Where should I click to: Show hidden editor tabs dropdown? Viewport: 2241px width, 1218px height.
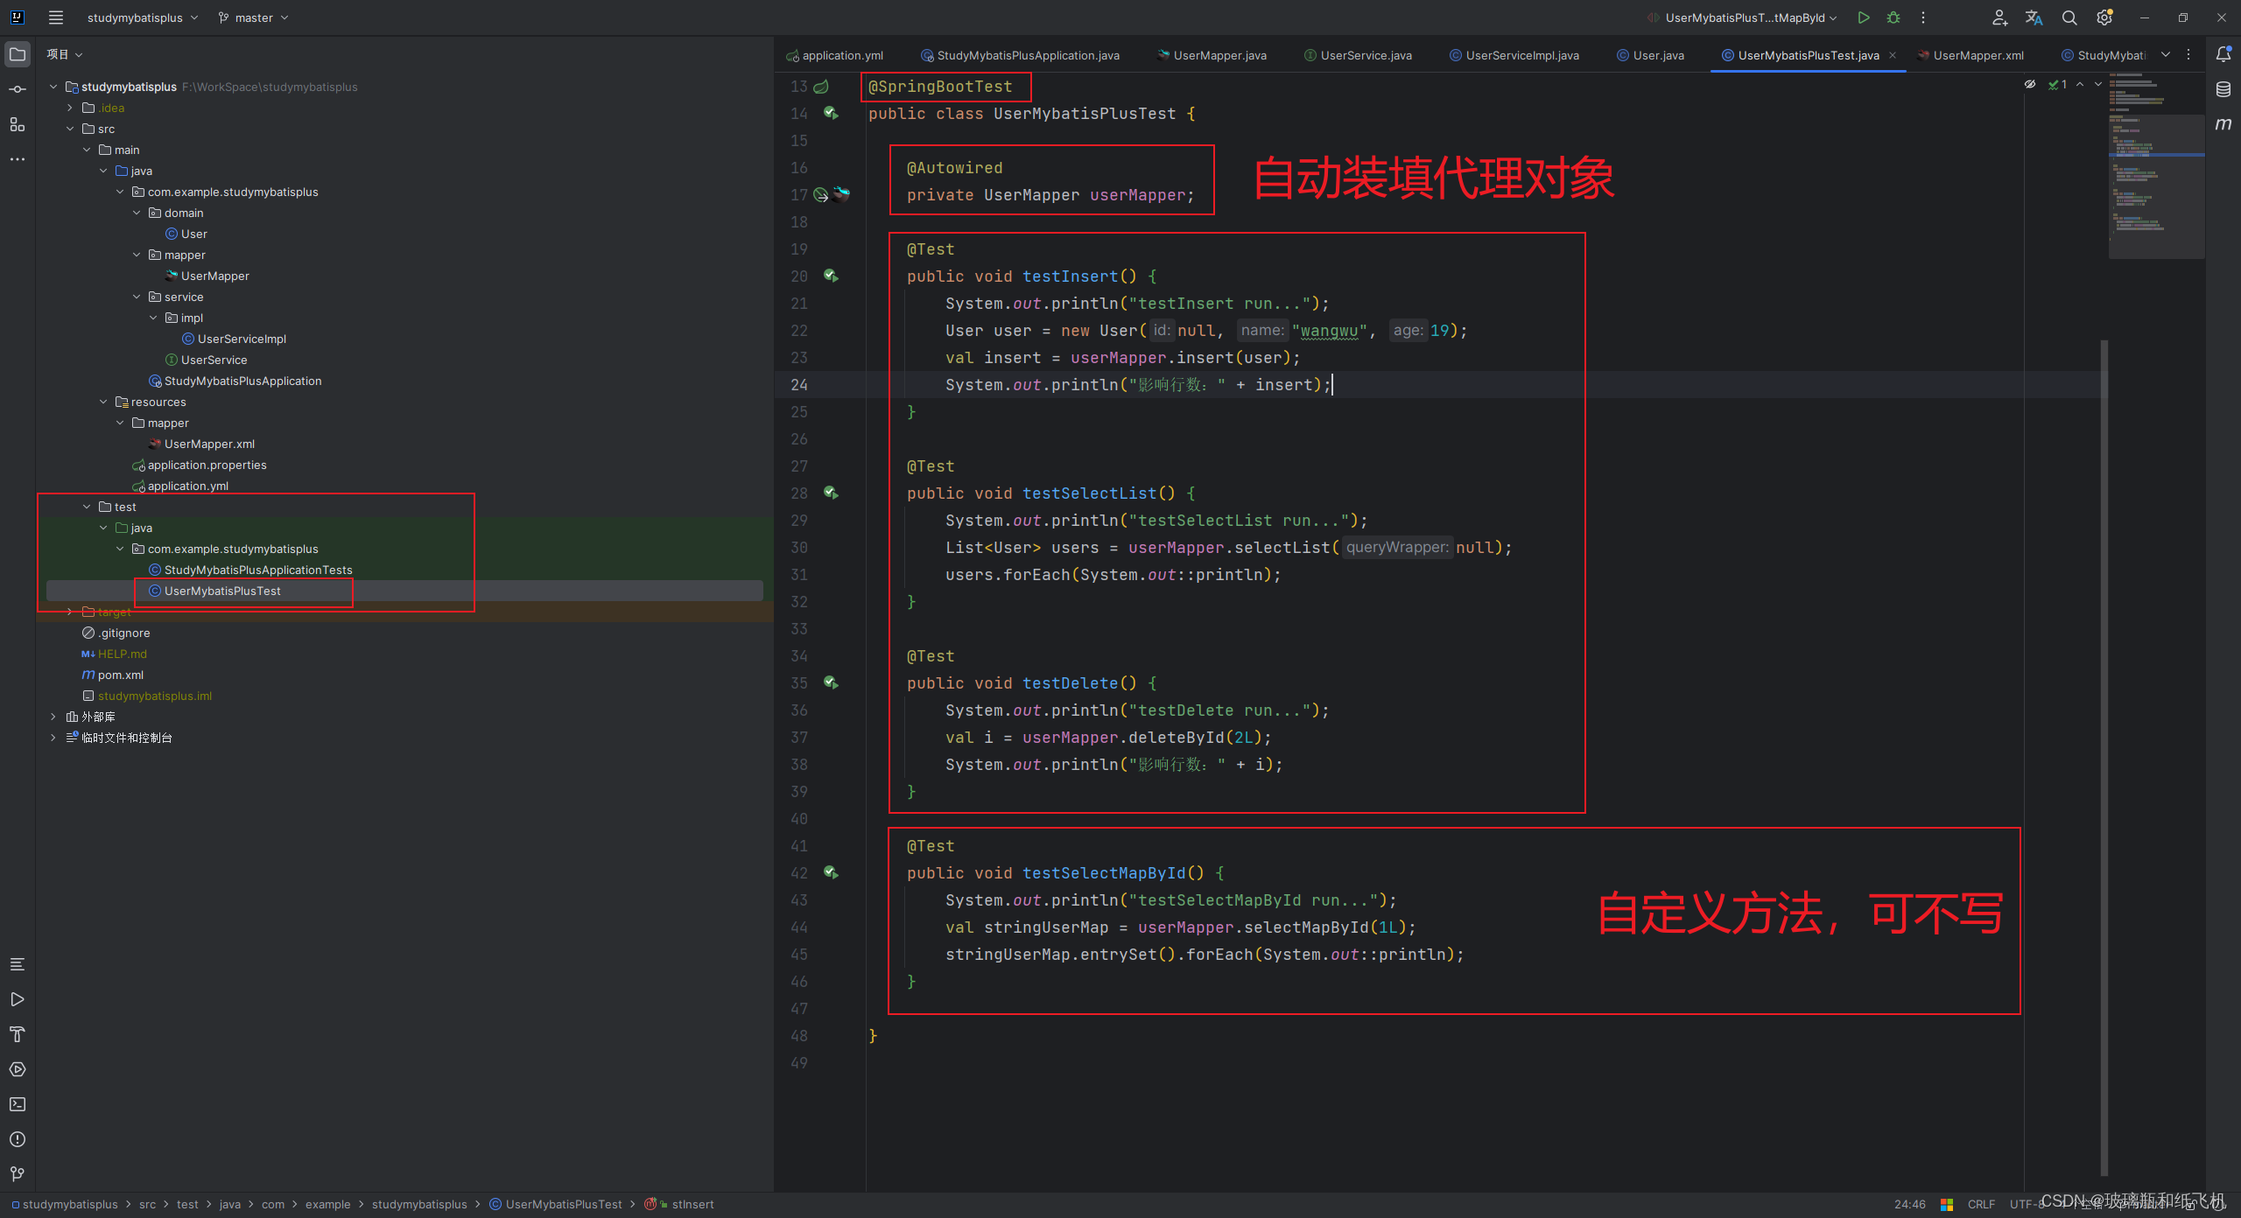coord(2166,54)
